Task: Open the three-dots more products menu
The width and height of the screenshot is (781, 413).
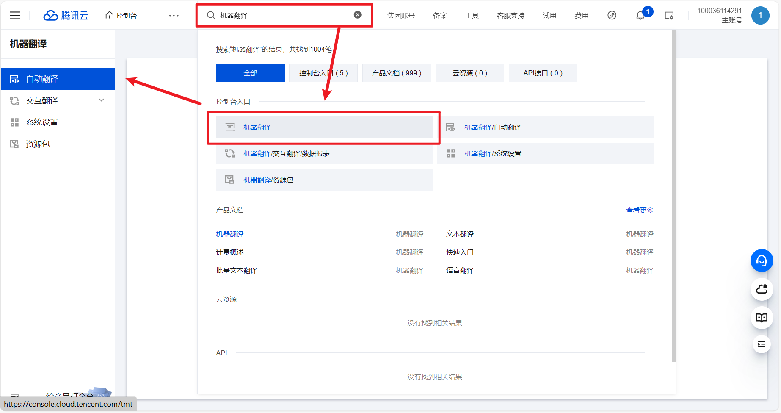Action: 174,16
